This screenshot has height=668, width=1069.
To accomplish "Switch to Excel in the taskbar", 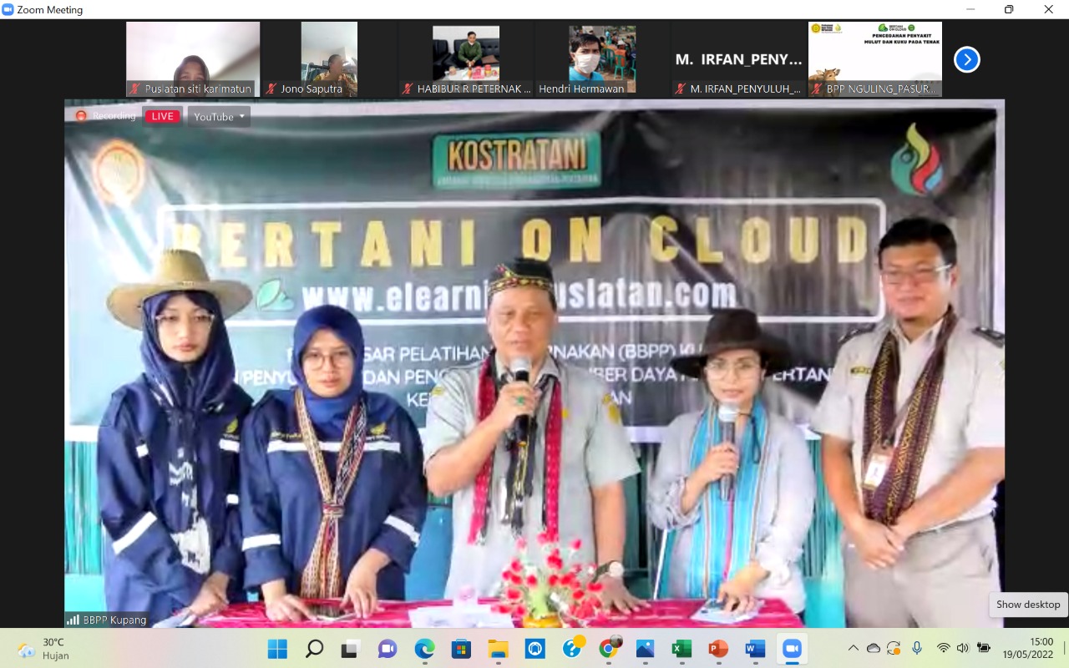I will click(x=681, y=649).
